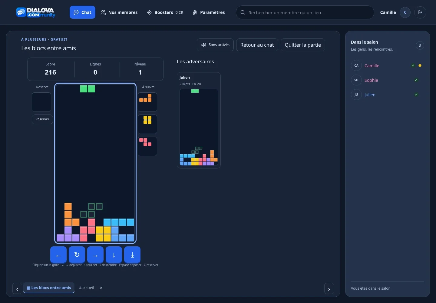Click the SO avatar badge
The height and width of the screenshot is (303, 436).
click(x=356, y=80)
